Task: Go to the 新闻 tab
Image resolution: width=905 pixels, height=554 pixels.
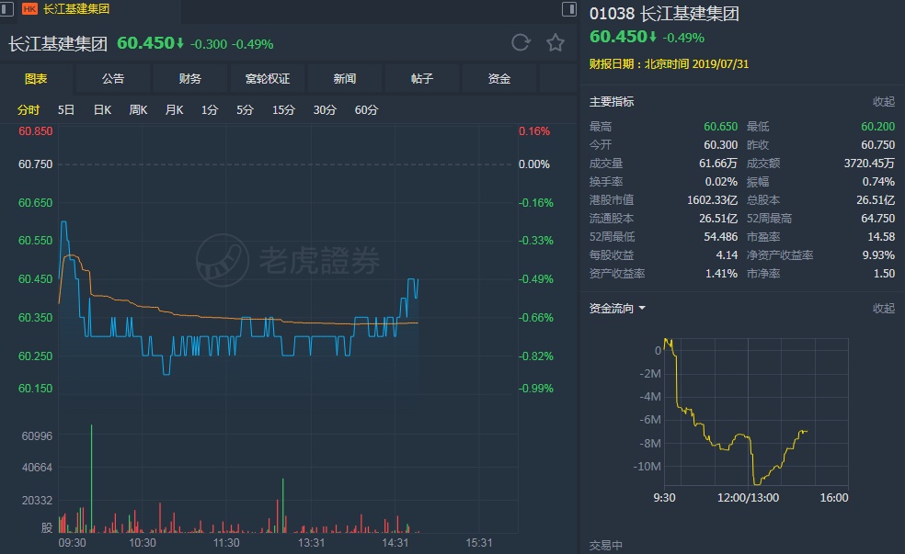Action: [345, 79]
